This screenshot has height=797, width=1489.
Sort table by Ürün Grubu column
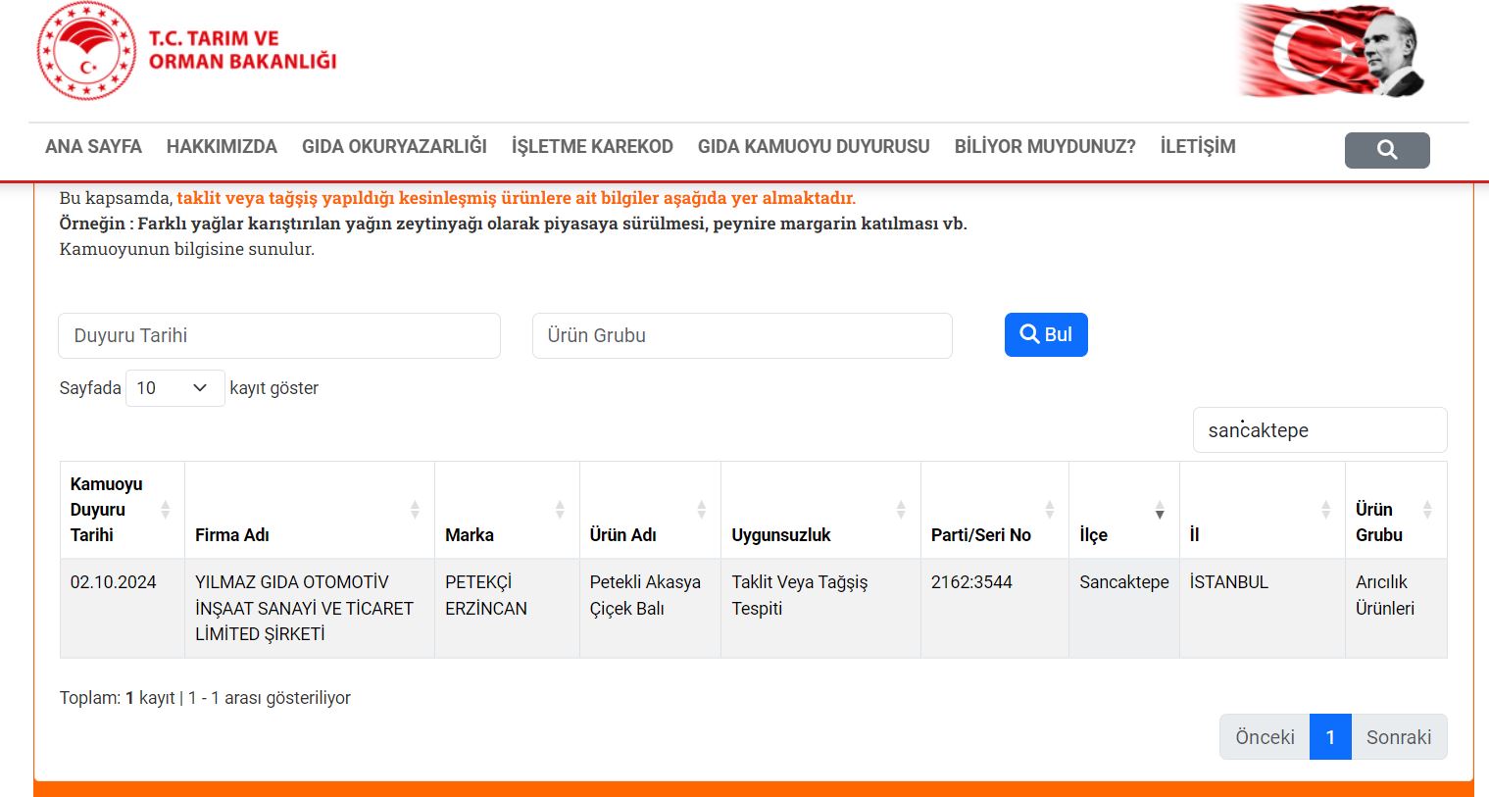click(1394, 510)
